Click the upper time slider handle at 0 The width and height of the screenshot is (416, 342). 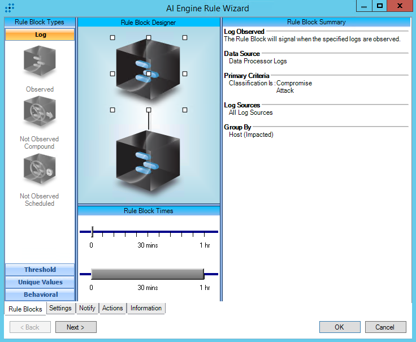point(92,231)
